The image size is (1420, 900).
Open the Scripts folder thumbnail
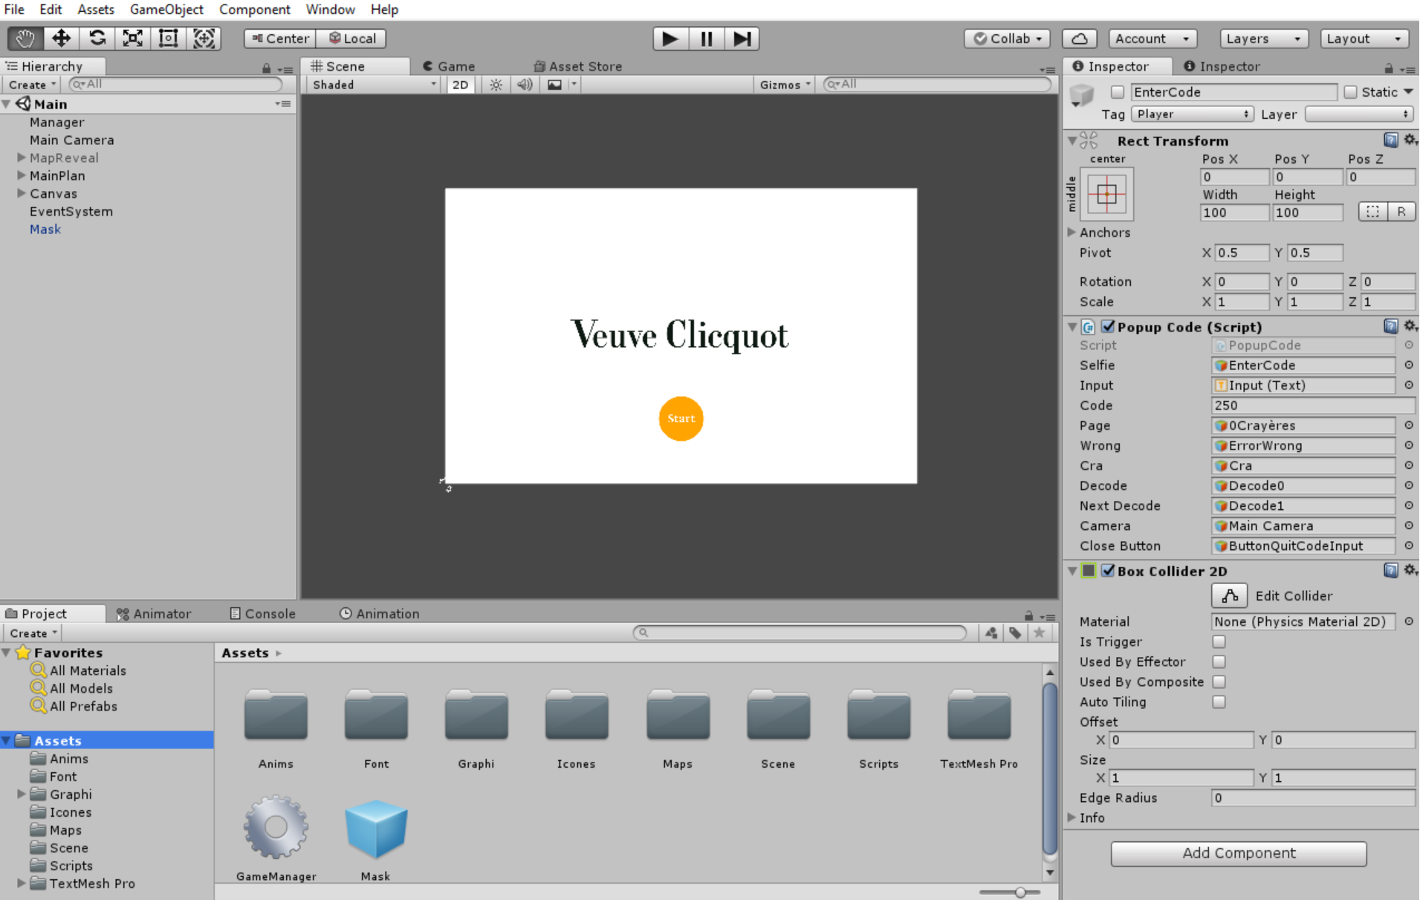tap(878, 716)
